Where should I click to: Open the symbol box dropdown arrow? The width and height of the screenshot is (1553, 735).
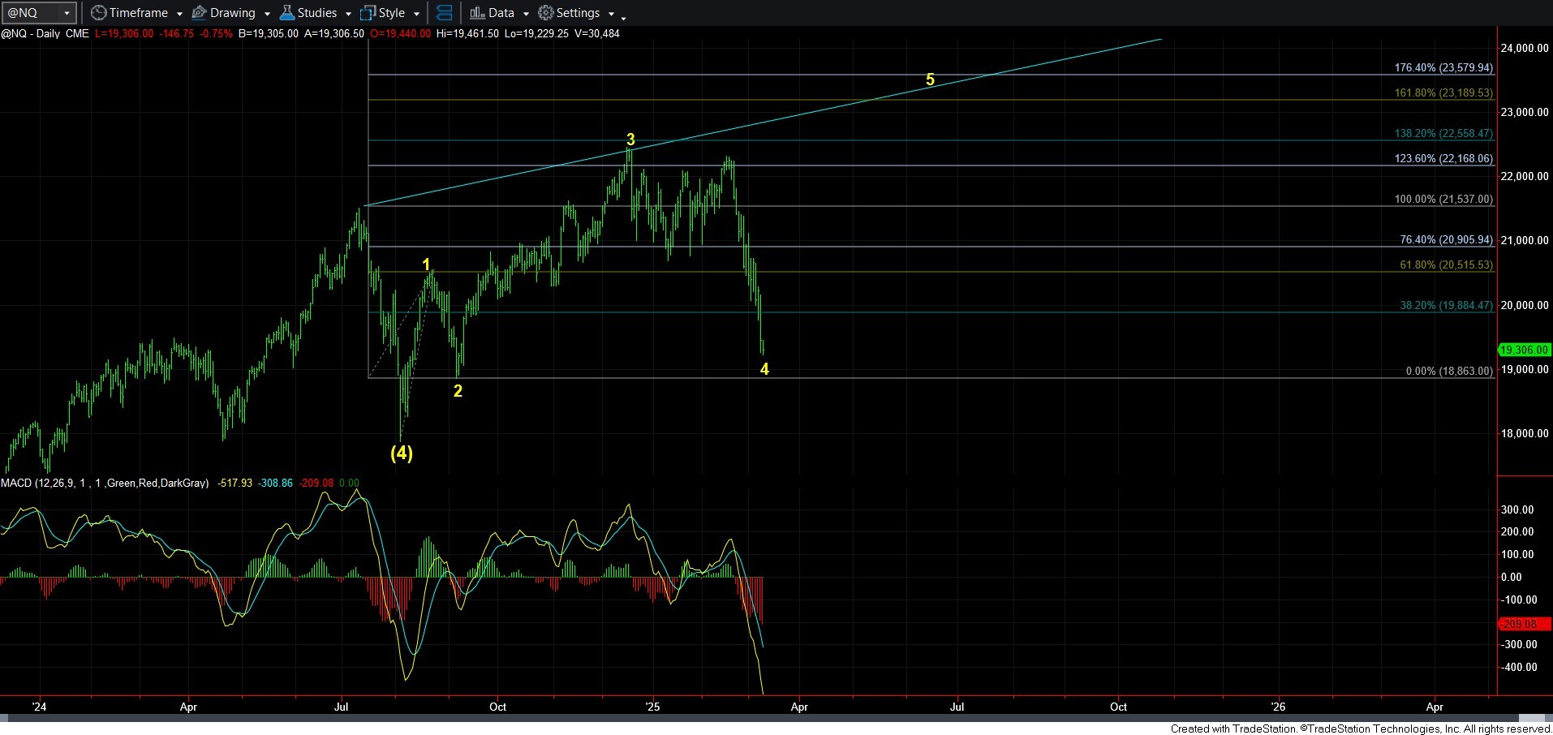tap(67, 13)
